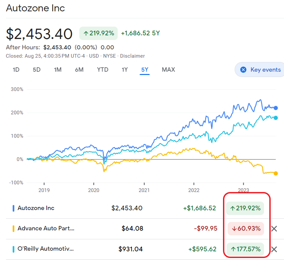Select the 5D time range tab
This screenshot has height=260, width=284.
37,70
